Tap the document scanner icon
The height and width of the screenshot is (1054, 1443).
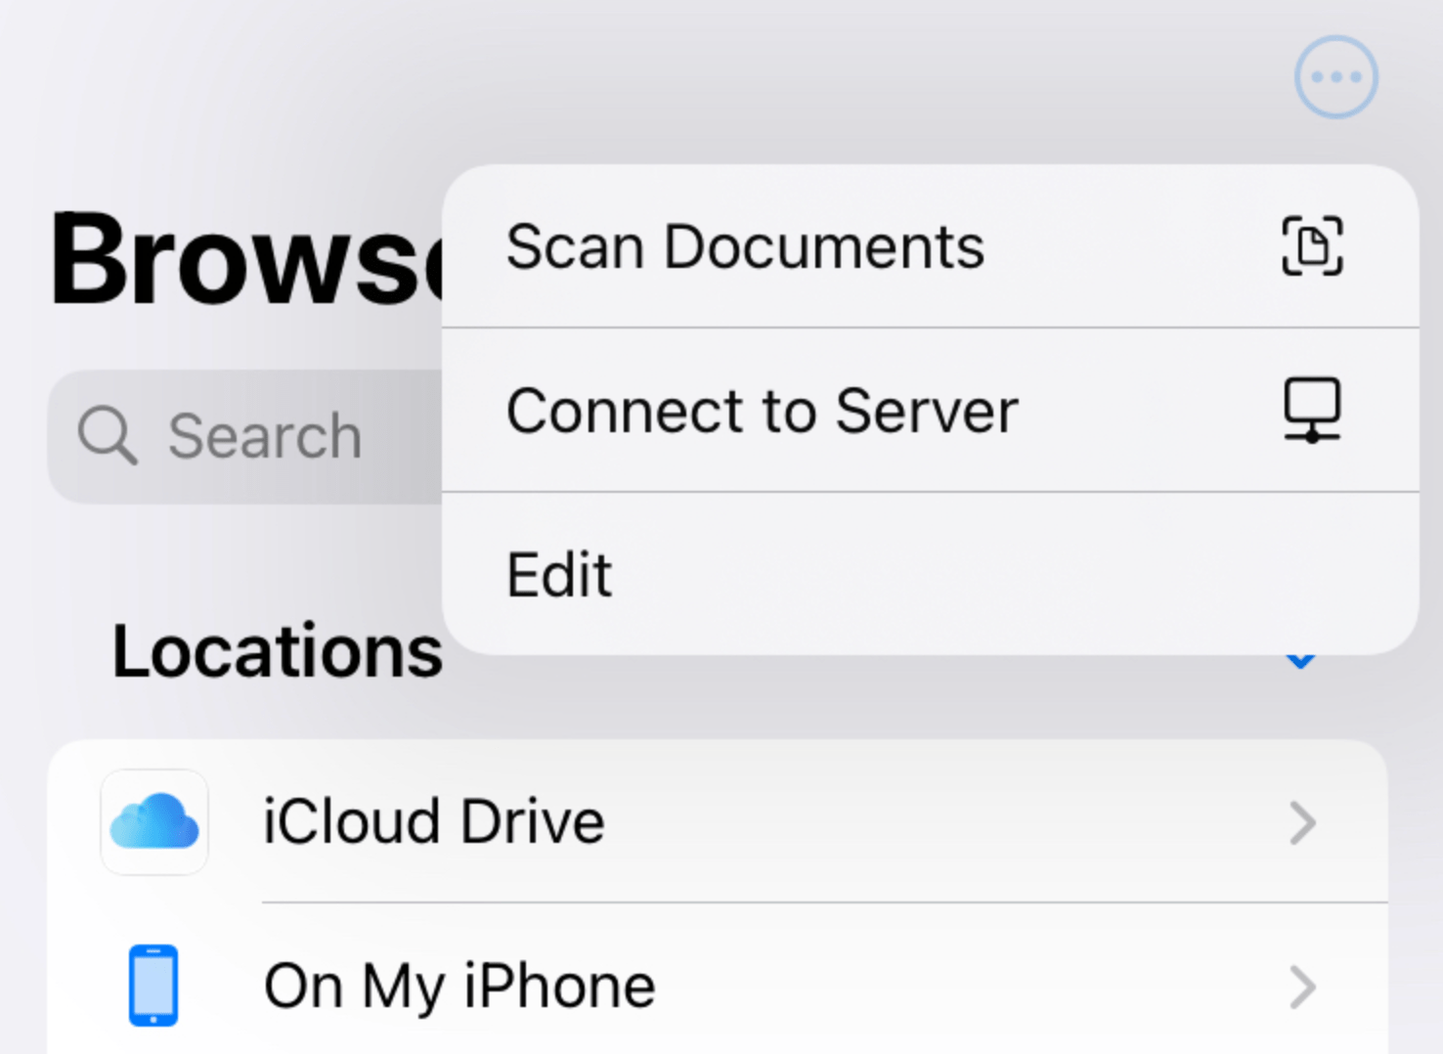click(1312, 246)
